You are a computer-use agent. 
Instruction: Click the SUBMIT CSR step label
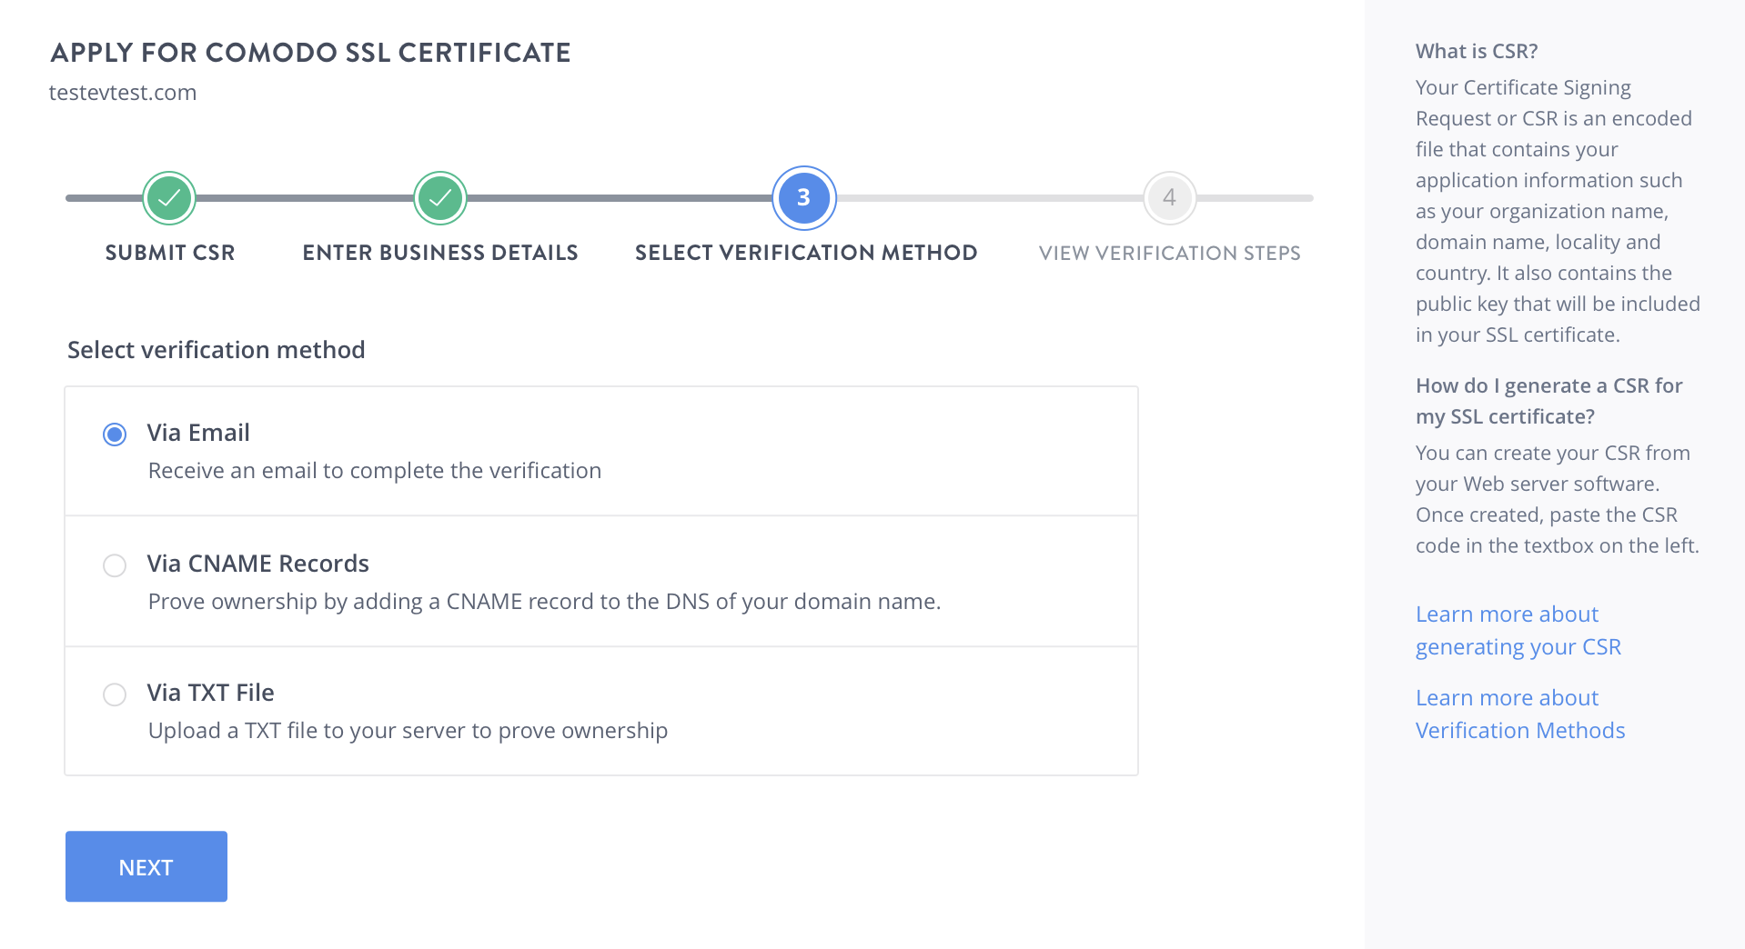(x=170, y=253)
